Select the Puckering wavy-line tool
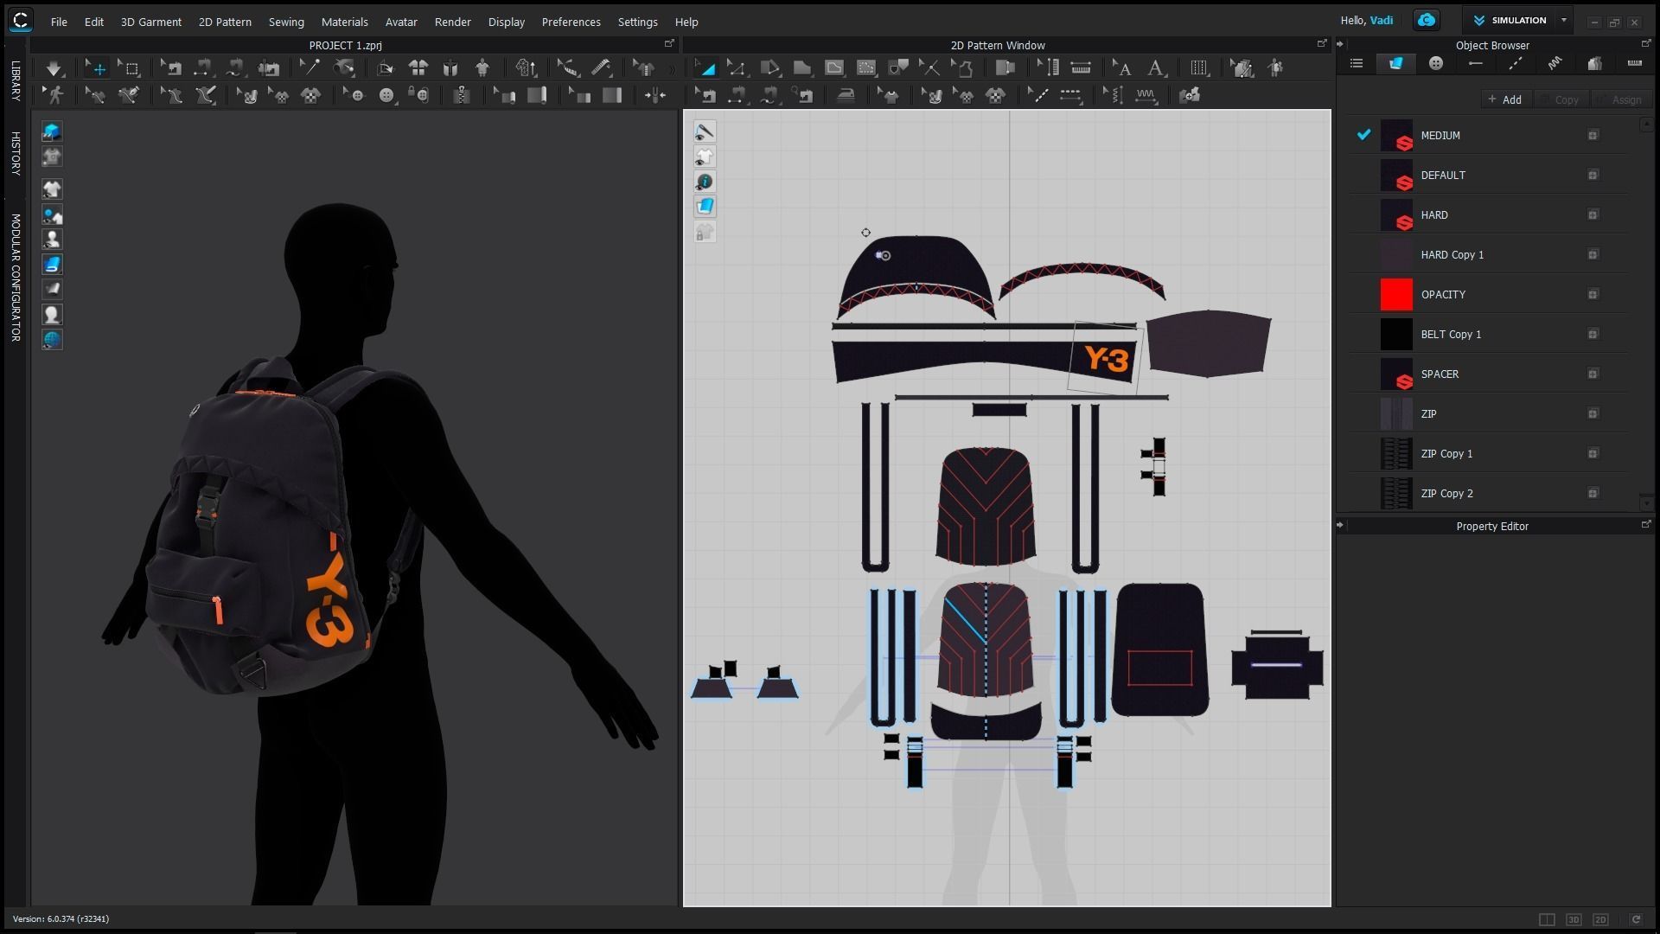The image size is (1660, 934). [x=1146, y=95]
